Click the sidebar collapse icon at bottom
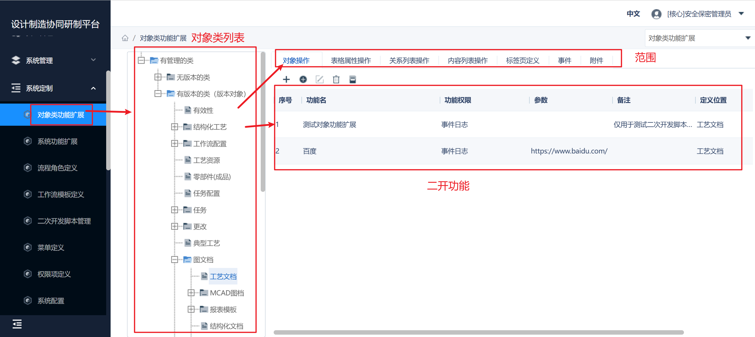The height and width of the screenshot is (337, 755). [x=17, y=324]
